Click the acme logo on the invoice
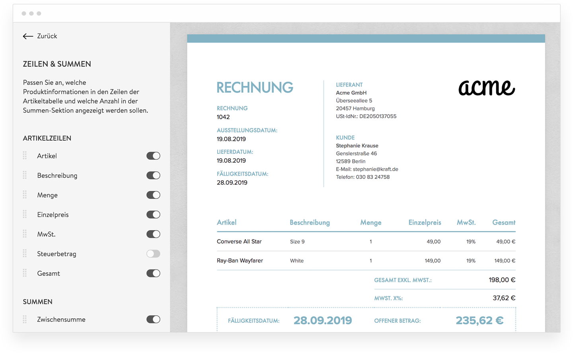Screen dimensions: 573x353 pyautogui.click(x=486, y=87)
